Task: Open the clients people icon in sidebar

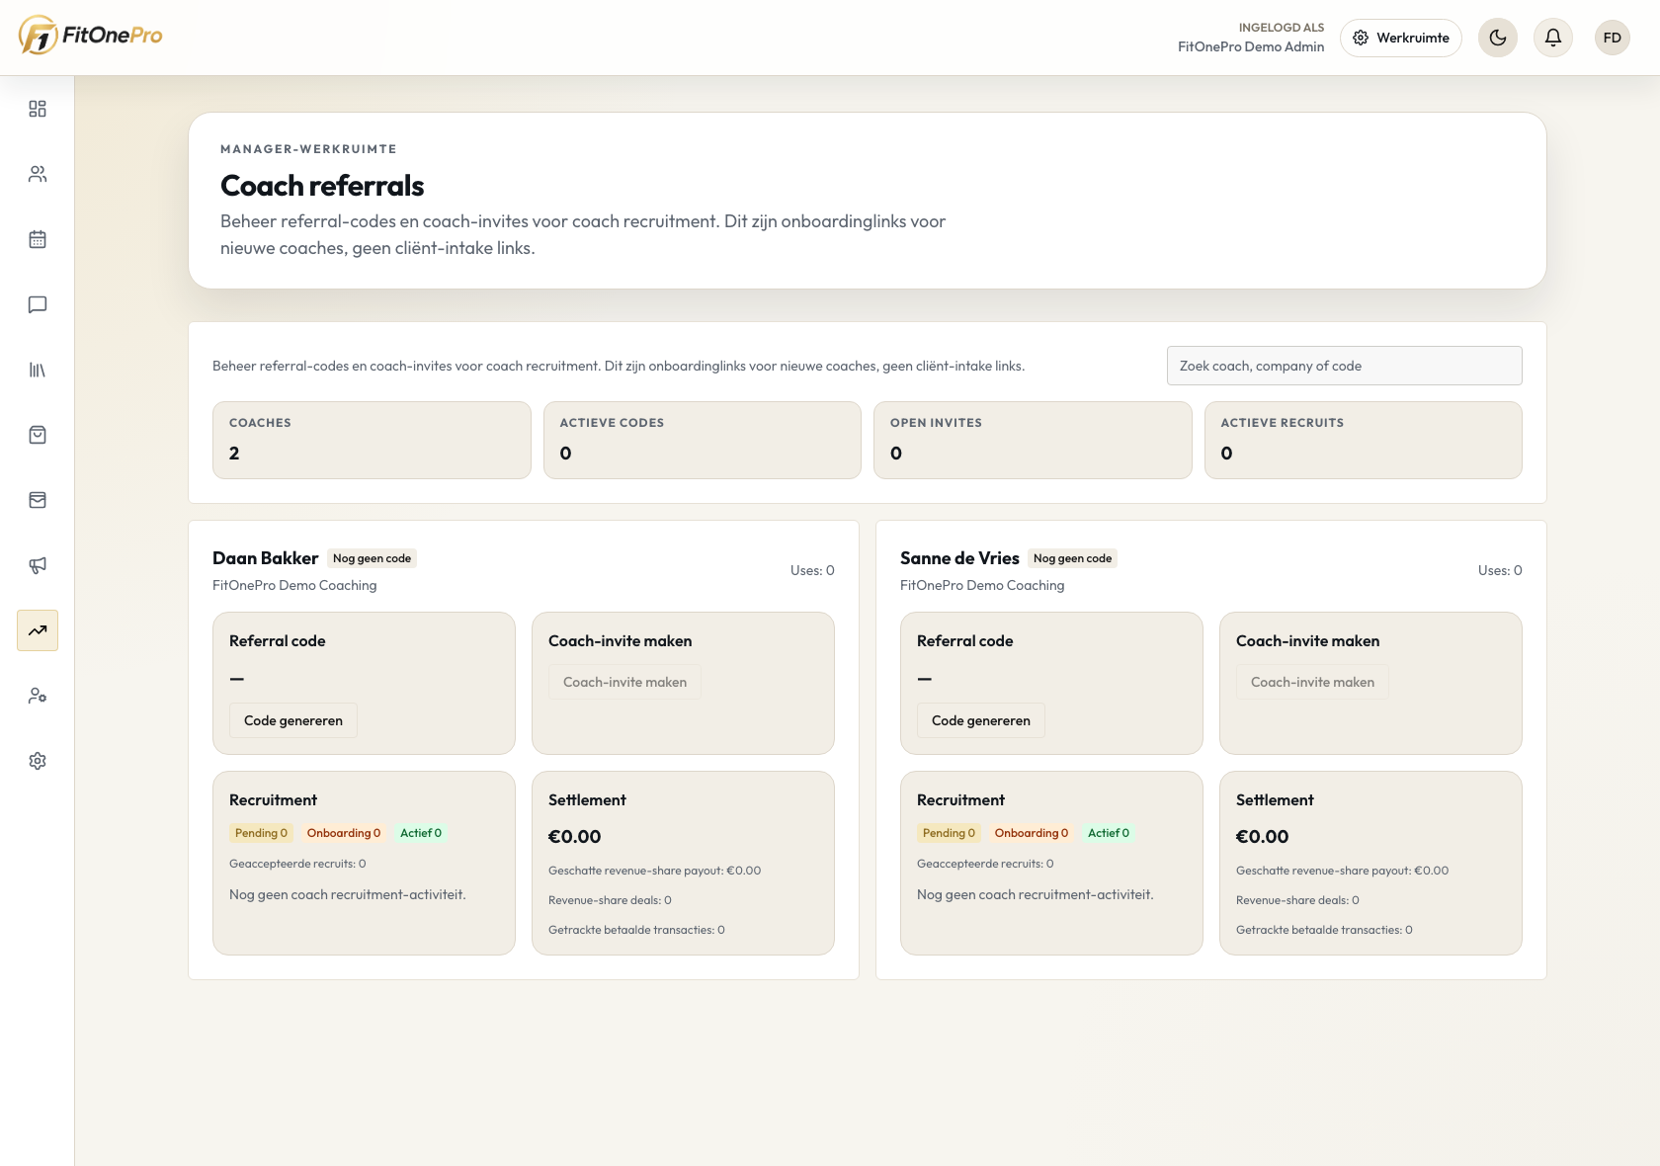Action: point(38,174)
